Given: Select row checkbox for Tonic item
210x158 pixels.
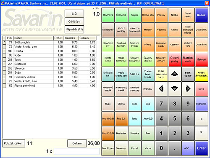Looking at the screenshot, I should pos(4,60).
